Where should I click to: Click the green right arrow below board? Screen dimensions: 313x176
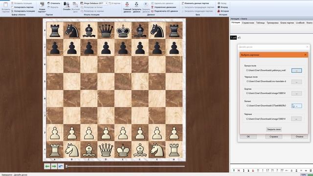tap(54, 166)
